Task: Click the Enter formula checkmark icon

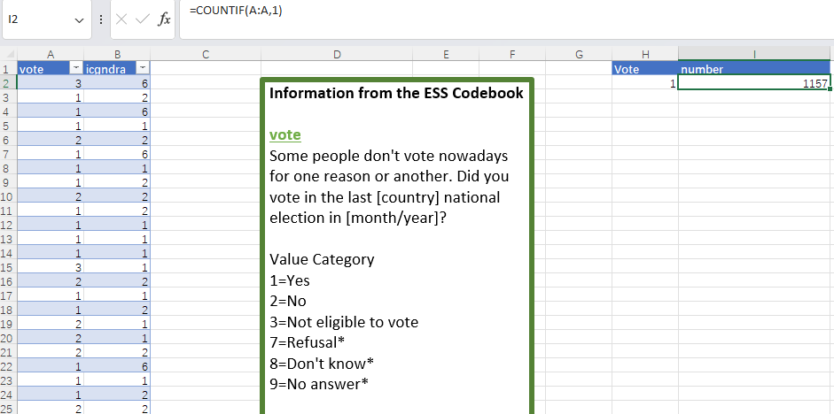Action: point(142,19)
